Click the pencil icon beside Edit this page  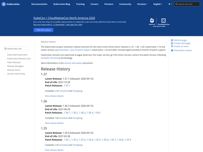click(x=172, y=40)
